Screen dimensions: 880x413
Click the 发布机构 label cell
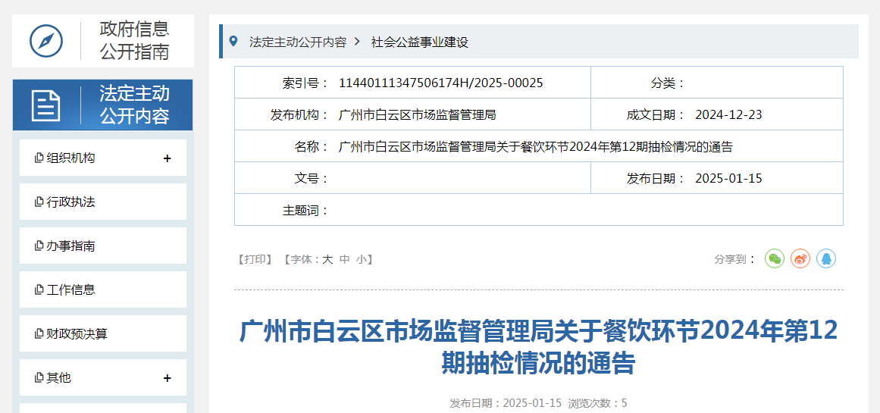(299, 115)
